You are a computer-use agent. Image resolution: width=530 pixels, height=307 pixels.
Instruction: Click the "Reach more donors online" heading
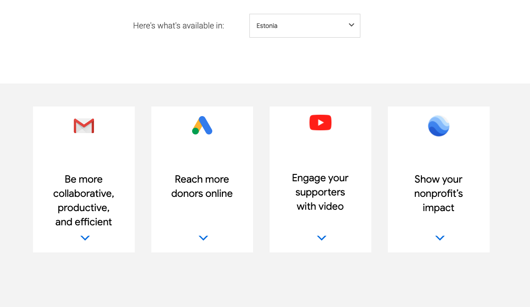(x=202, y=186)
